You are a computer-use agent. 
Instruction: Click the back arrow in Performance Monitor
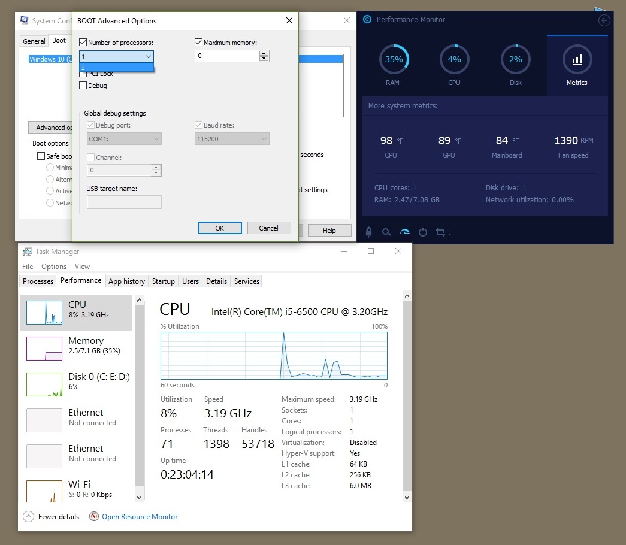click(604, 20)
